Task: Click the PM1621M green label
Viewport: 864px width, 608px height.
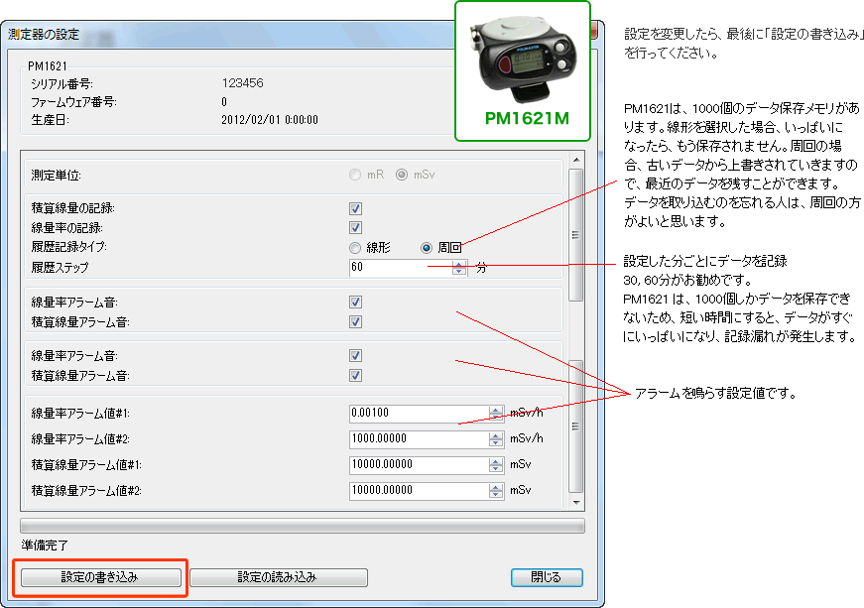Action: [x=527, y=118]
